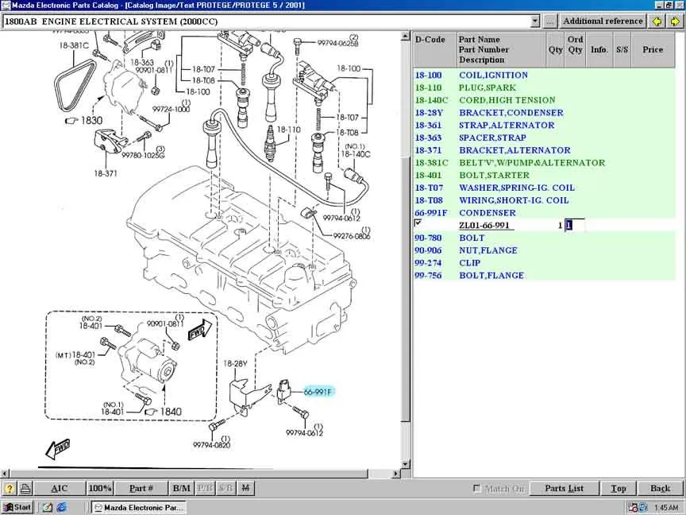Image resolution: width=686 pixels, height=515 pixels.
Task: Select the 90-780 BOLT row
Action: (x=544, y=238)
